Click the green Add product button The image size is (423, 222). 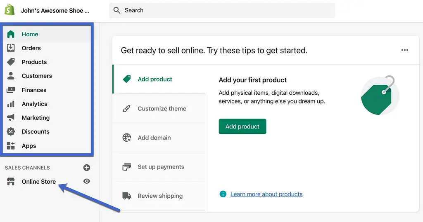click(242, 126)
